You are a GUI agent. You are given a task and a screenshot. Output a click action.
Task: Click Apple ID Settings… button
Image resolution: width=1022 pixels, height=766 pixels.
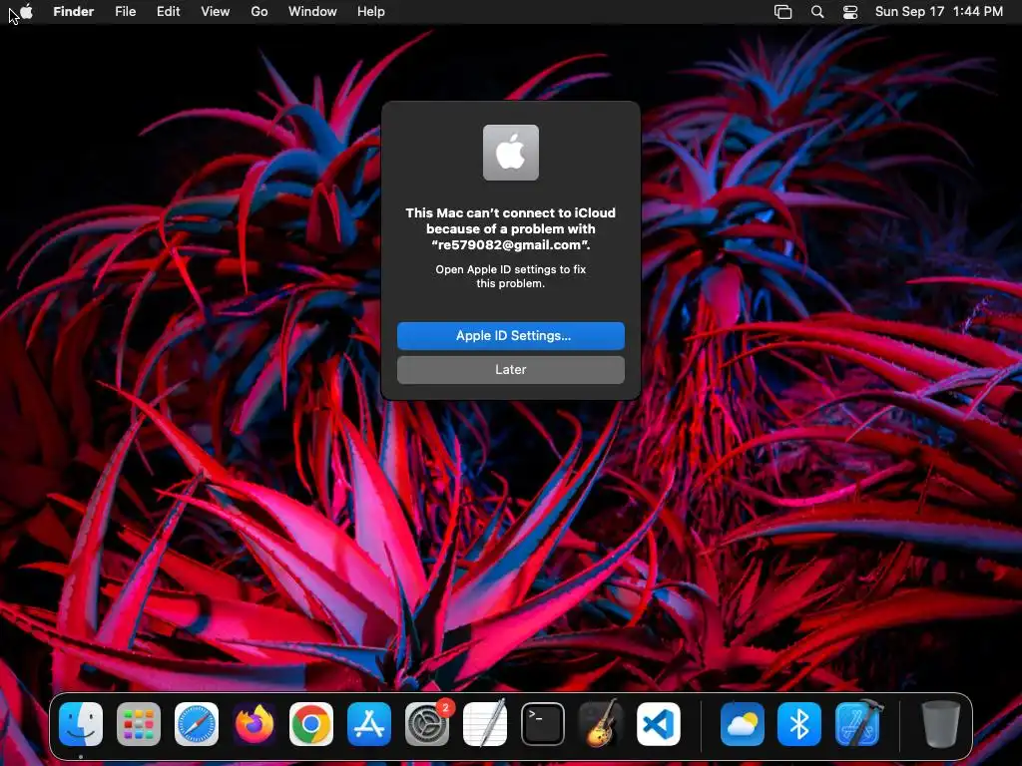pos(511,335)
